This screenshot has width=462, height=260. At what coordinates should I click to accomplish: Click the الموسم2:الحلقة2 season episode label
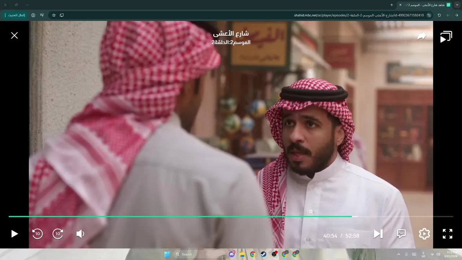point(231,42)
